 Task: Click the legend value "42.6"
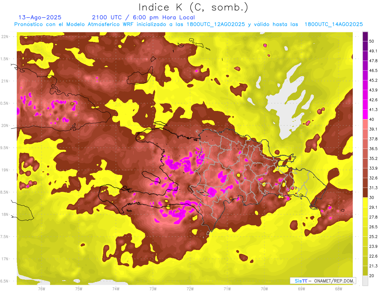(373, 100)
